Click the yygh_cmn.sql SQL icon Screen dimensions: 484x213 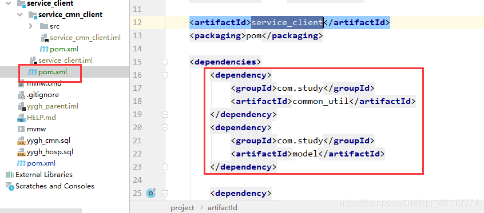click(x=21, y=141)
